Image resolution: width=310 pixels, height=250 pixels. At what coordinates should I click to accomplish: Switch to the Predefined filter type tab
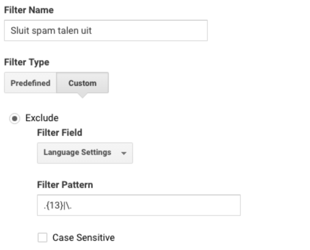[x=30, y=83]
